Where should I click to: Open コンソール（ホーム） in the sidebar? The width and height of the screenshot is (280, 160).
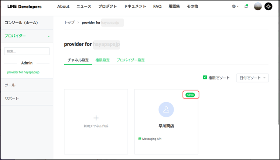coord(21,22)
